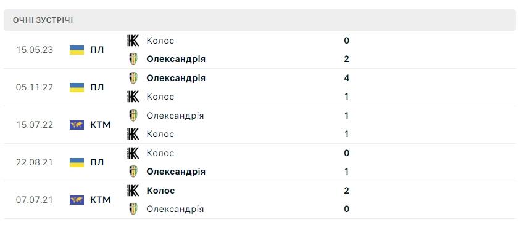This screenshot has width=524, height=225.
Task: Click Kolos logo in 22.08.21 match
Action: click(133, 153)
